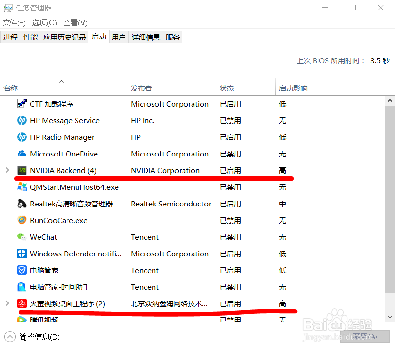Click the Realtek audio manager icon
The image size is (395, 351).
tap(22, 204)
